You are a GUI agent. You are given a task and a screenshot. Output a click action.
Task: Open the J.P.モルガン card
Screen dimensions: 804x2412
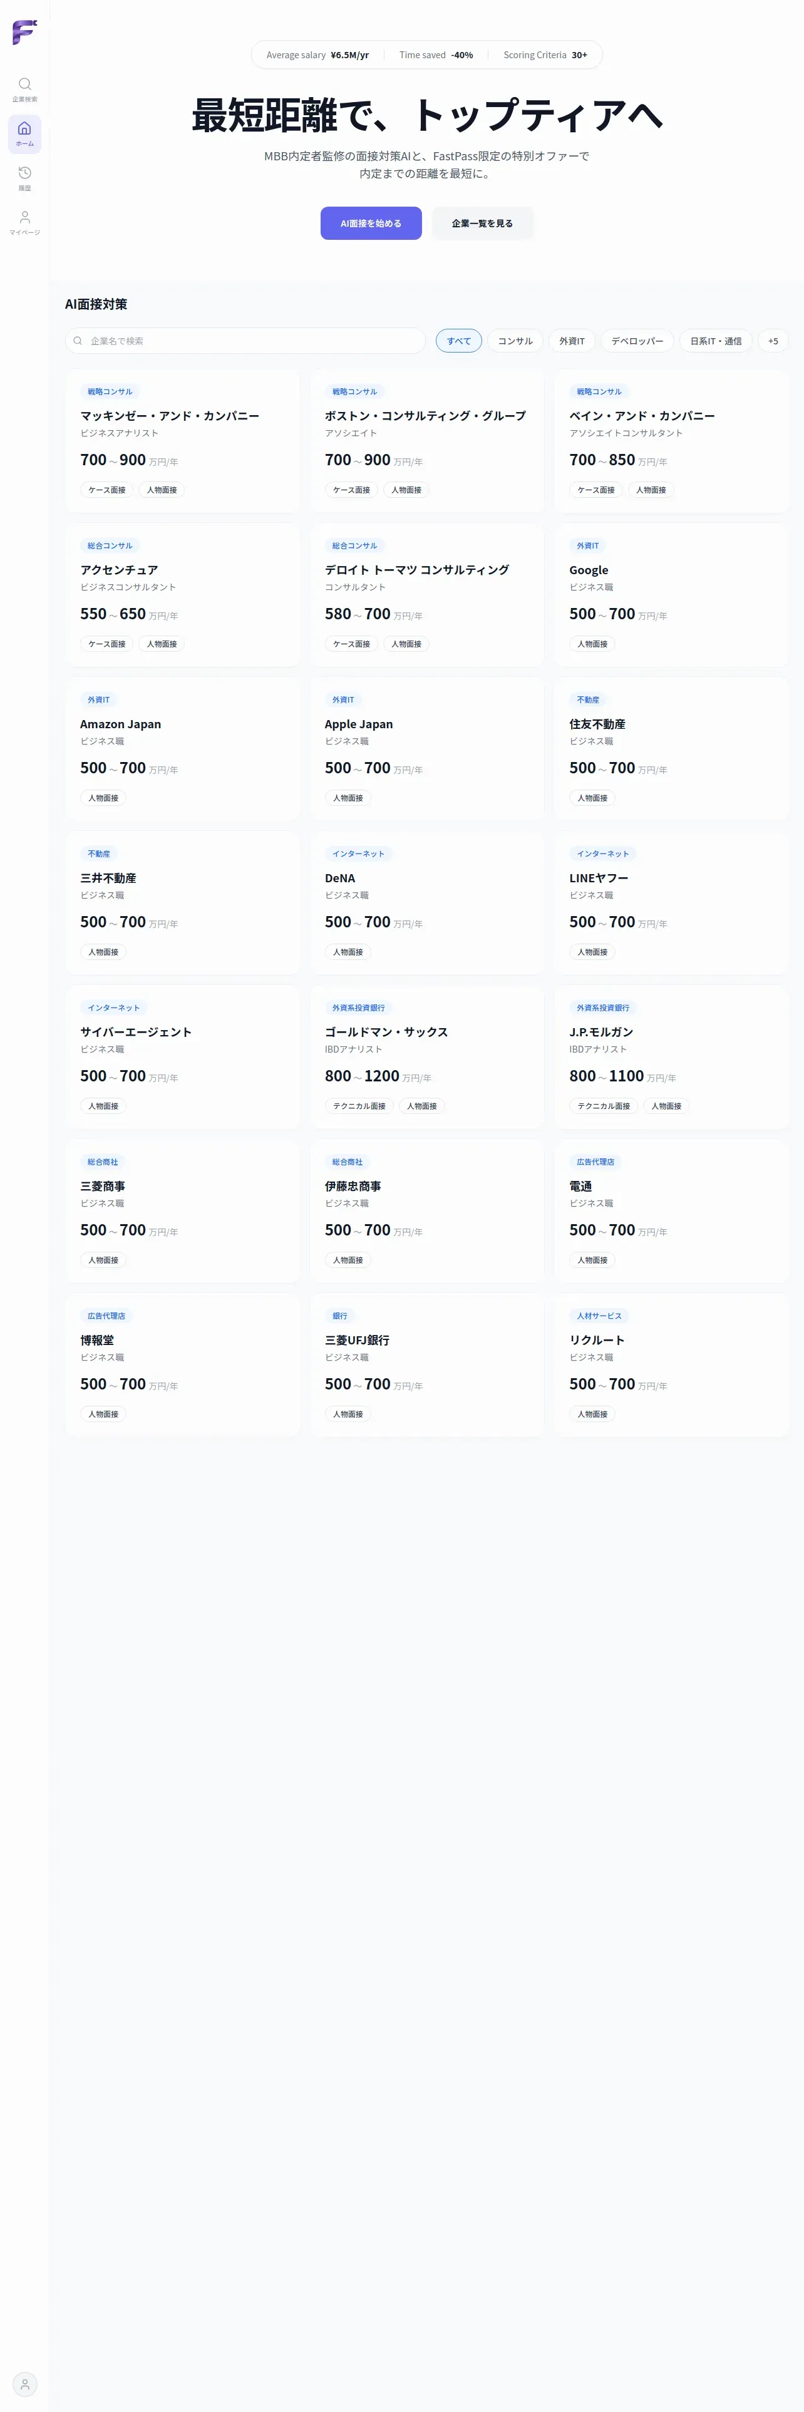tap(671, 1057)
